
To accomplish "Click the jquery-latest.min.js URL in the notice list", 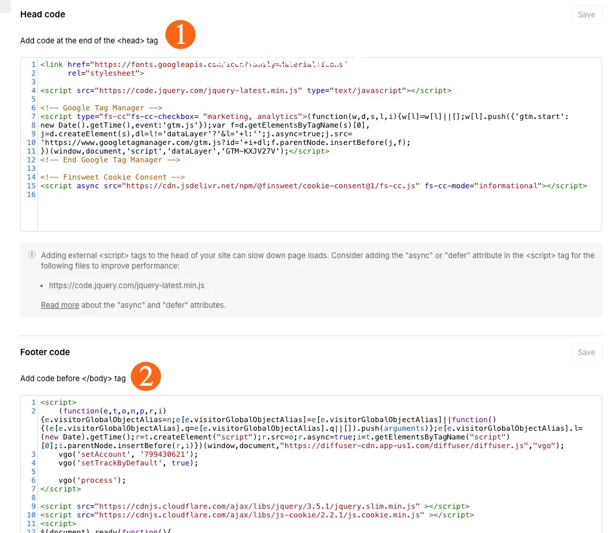I will click(x=126, y=285).
